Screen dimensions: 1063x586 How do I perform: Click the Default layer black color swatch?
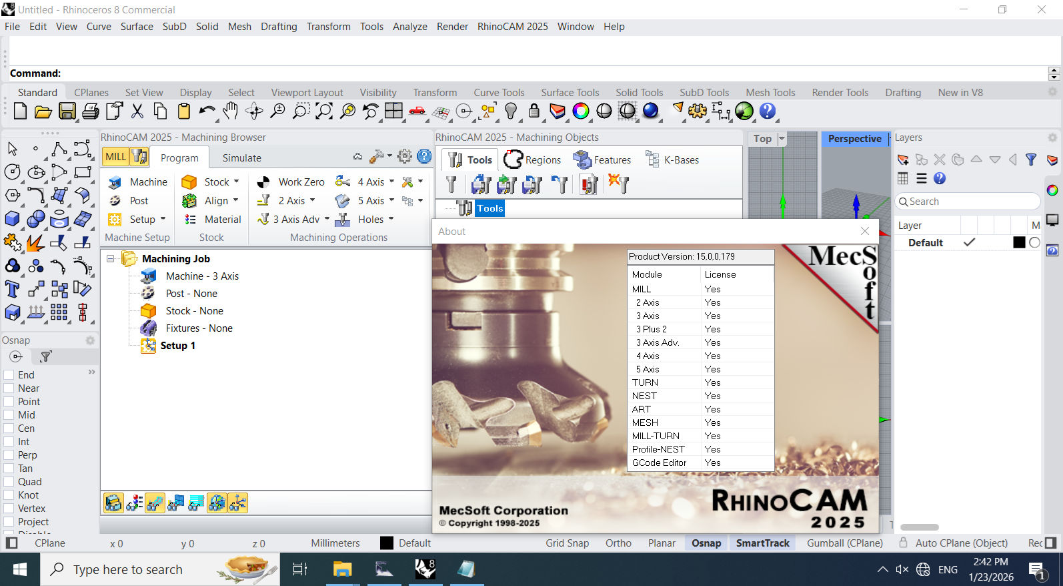1019,243
